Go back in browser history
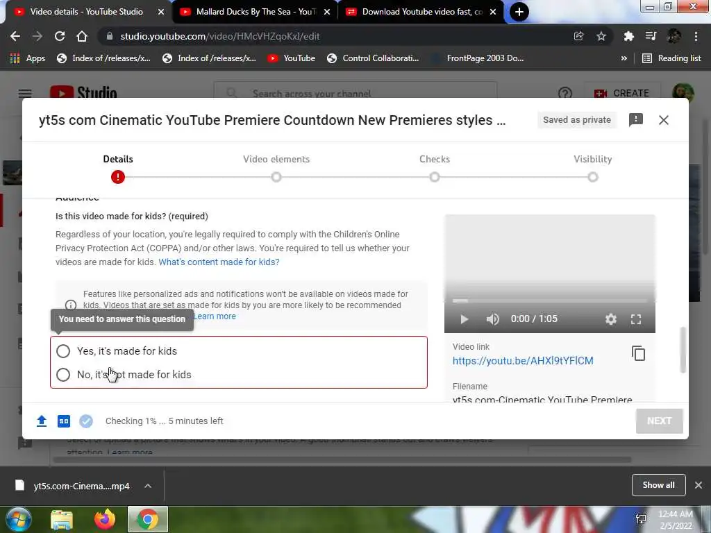 click(x=15, y=36)
